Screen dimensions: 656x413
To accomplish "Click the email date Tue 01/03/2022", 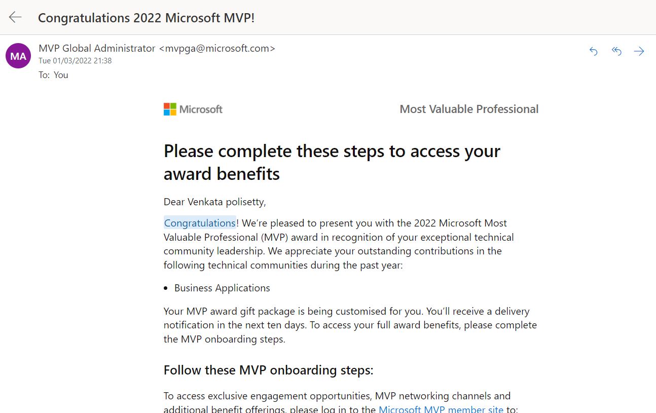I will [75, 61].
